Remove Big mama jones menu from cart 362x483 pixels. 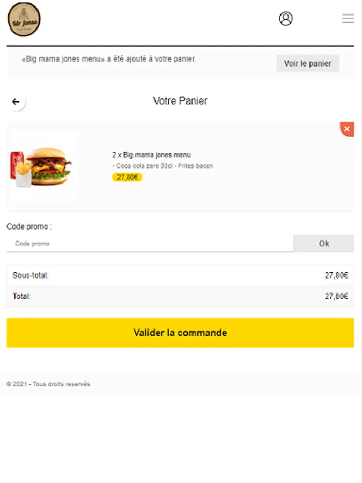(347, 129)
